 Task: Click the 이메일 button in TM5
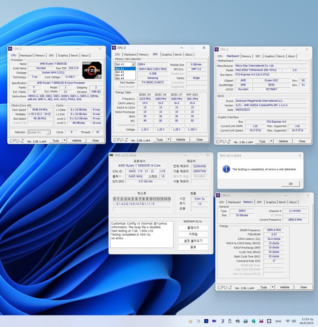[x=193, y=234]
